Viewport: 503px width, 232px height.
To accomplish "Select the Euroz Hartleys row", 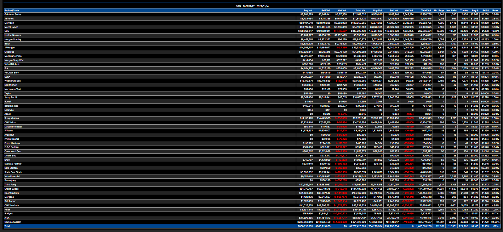I will click(x=251, y=143).
